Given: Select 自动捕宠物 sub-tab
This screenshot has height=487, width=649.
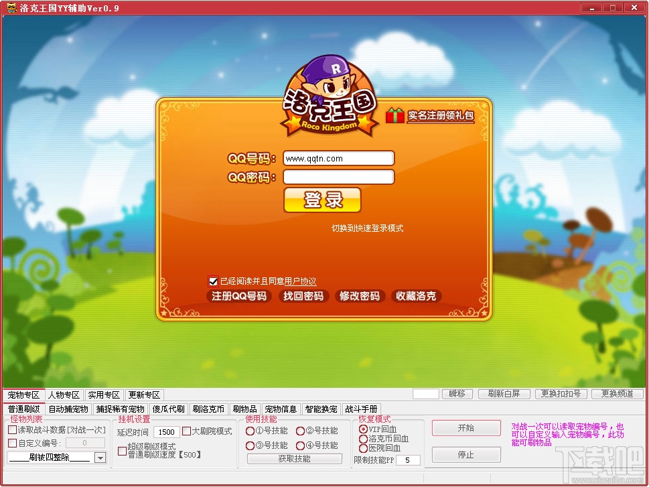Looking at the screenshot, I should coord(69,409).
